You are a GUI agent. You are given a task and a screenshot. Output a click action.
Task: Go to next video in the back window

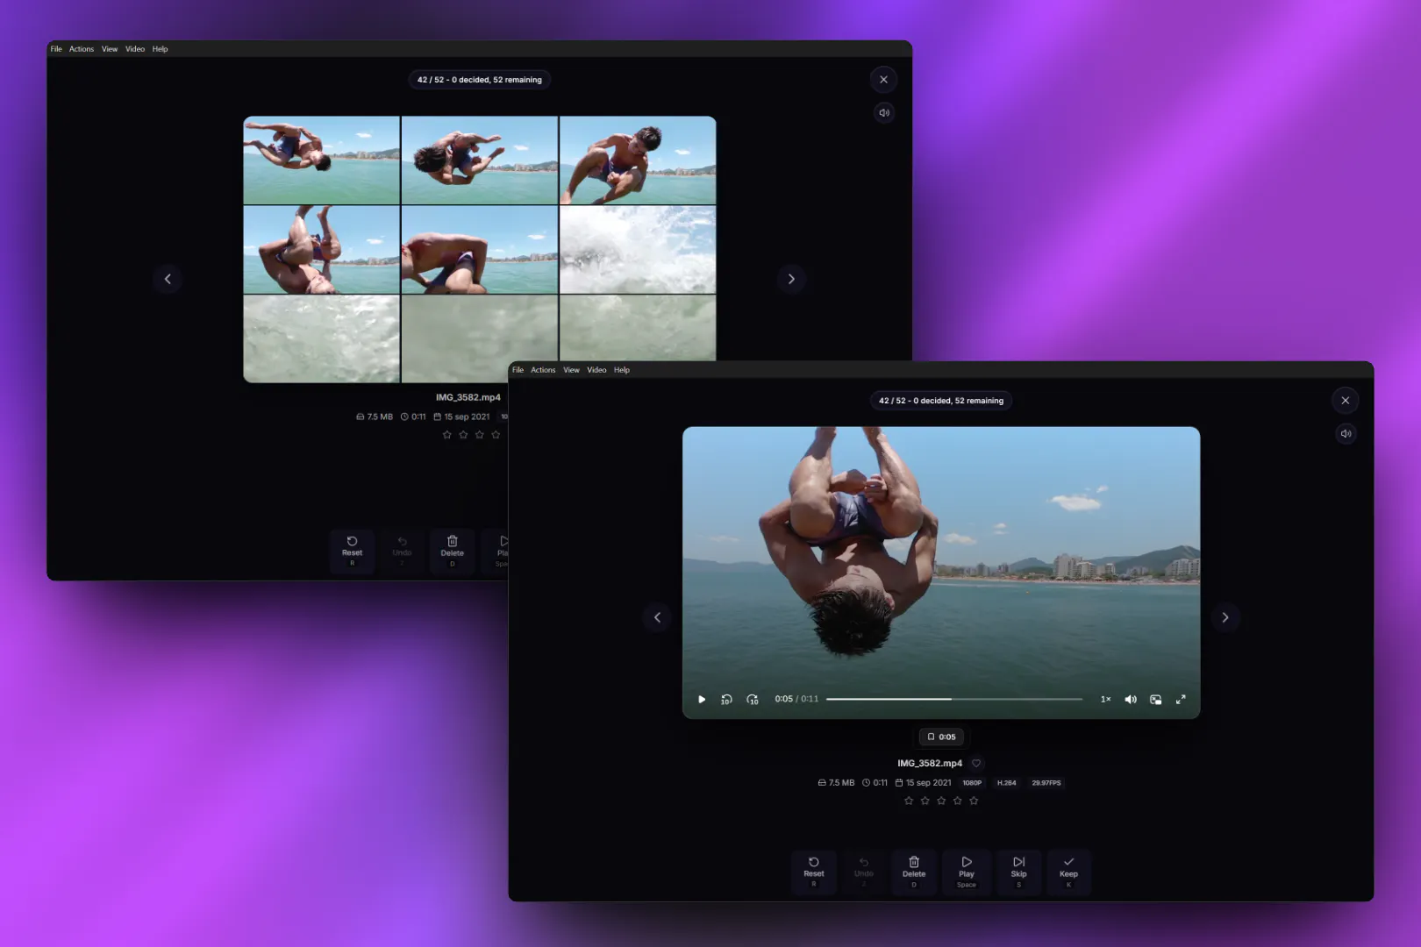click(791, 279)
